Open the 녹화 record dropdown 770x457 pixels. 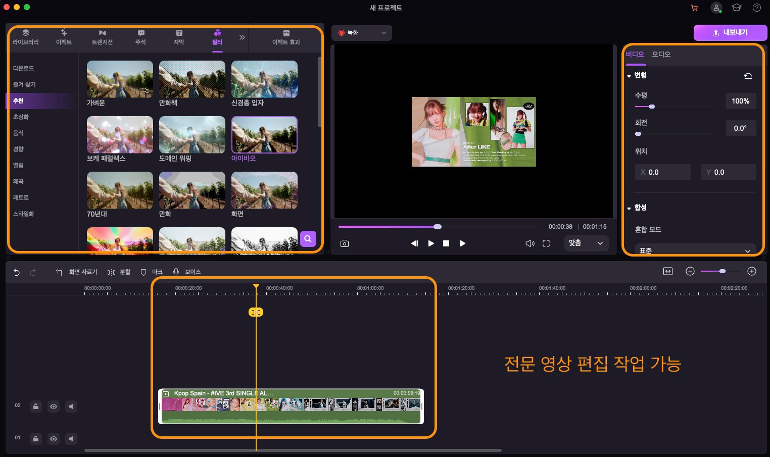coord(362,33)
